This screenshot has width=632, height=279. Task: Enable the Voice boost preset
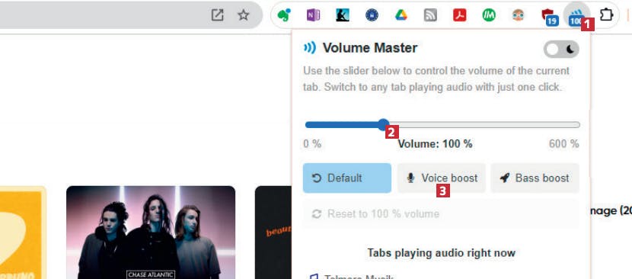(x=442, y=178)
